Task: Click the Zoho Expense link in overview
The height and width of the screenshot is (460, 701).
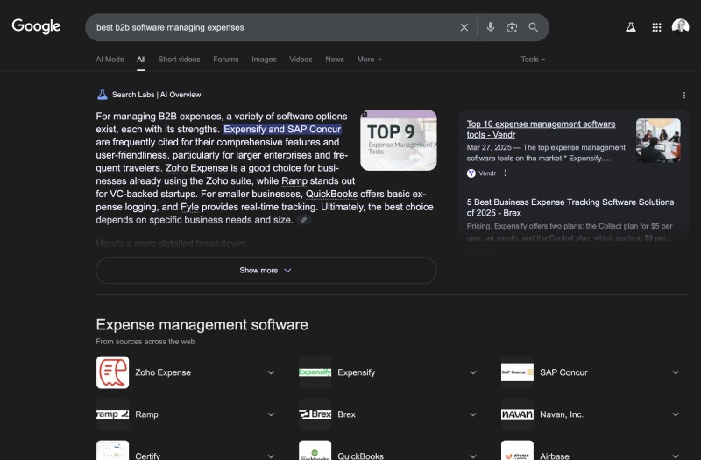Action: click(x=196, y=168)
